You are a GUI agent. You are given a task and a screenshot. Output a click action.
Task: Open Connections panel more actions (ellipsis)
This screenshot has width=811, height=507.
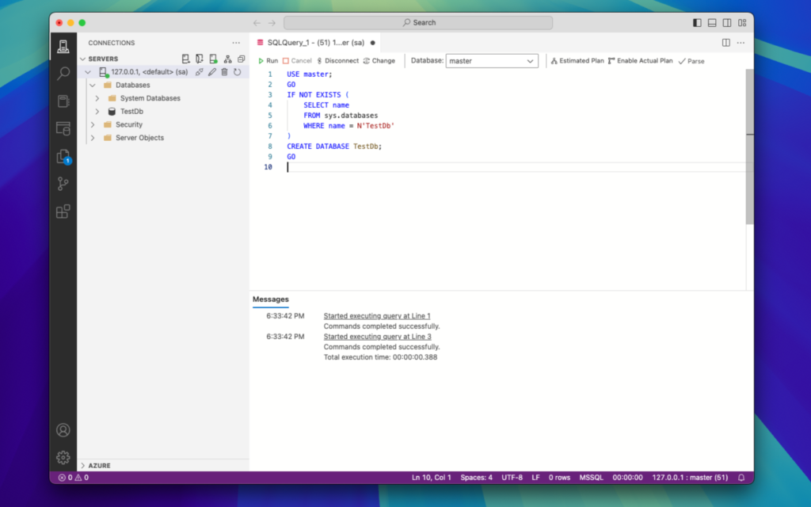(x=236, y=43)
